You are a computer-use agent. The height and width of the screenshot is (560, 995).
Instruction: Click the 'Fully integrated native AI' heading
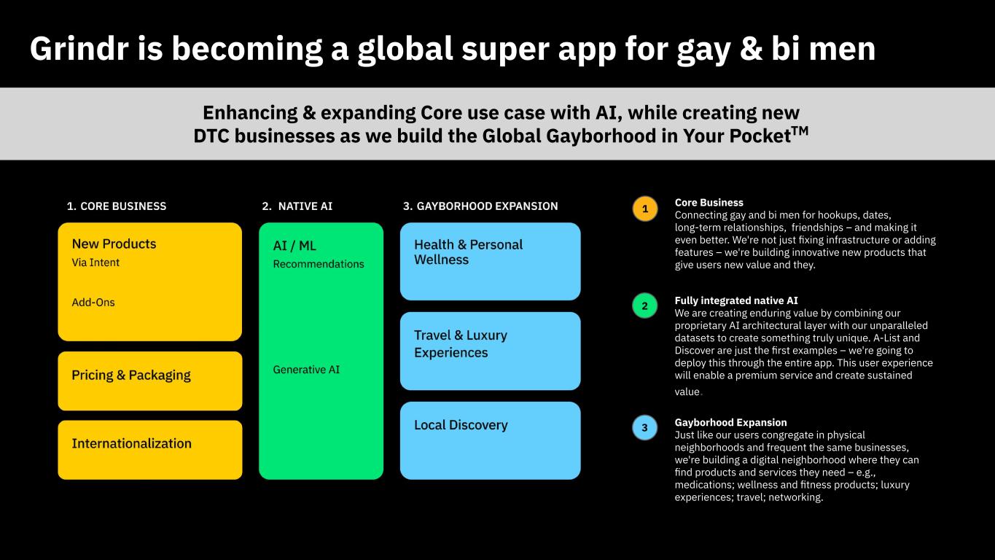click(x=736, y=300)
